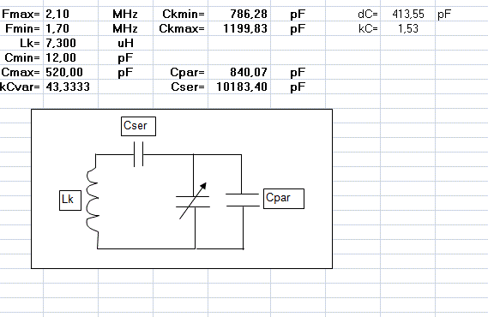This screenshot has width=488, height=317.
Task: Click the uH unit in the Lk row
Action: 125,43
